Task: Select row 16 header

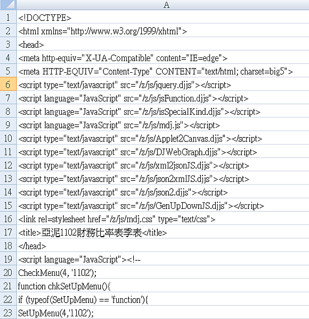Action: click(x=8, y=219)
